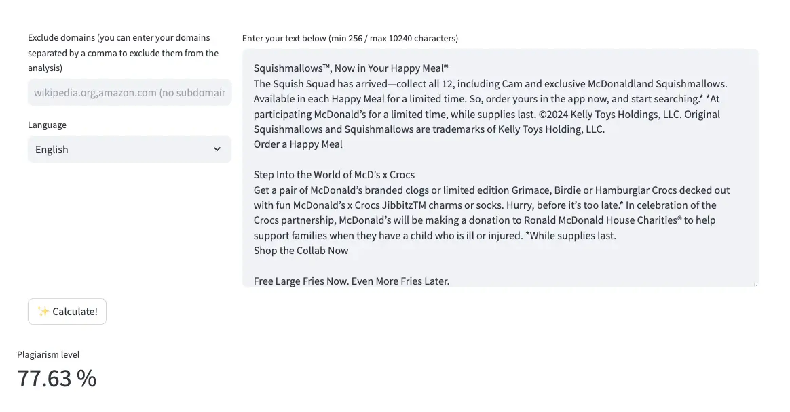Focus the exclude domains input field
The width and height of the screenshot is (790, 412).
(130, 92)
